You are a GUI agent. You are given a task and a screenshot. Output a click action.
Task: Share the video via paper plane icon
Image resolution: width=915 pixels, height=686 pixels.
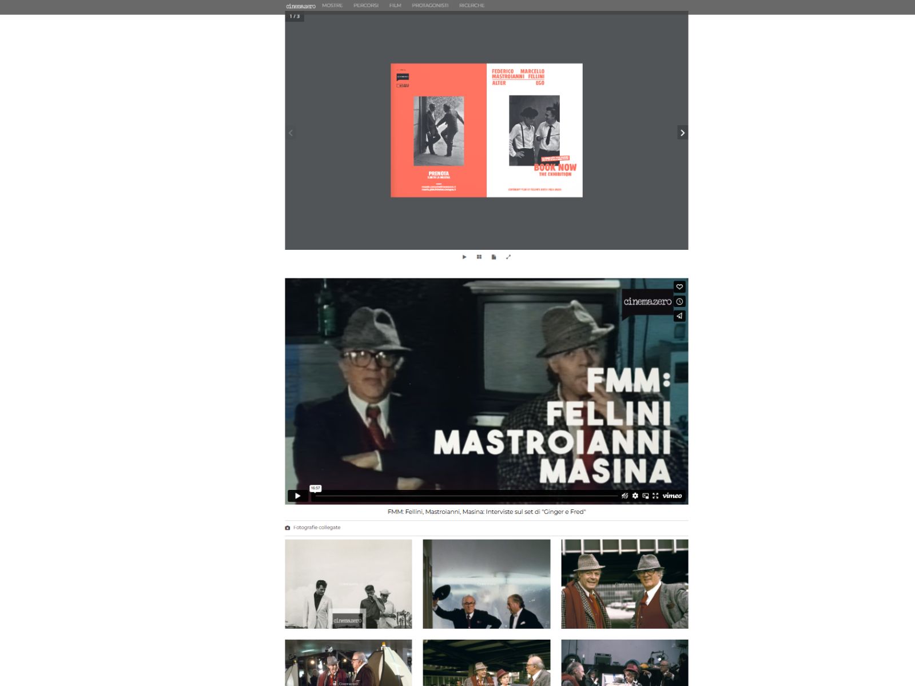tap(679, 316)
